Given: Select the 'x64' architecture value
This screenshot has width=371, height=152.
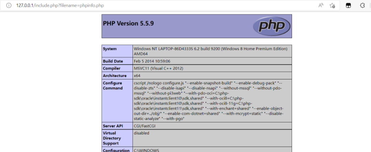Looking at the screenshot, I should tap(137, 76).
